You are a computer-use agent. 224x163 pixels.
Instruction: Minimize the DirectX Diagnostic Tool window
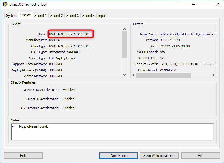click(194, 4)
